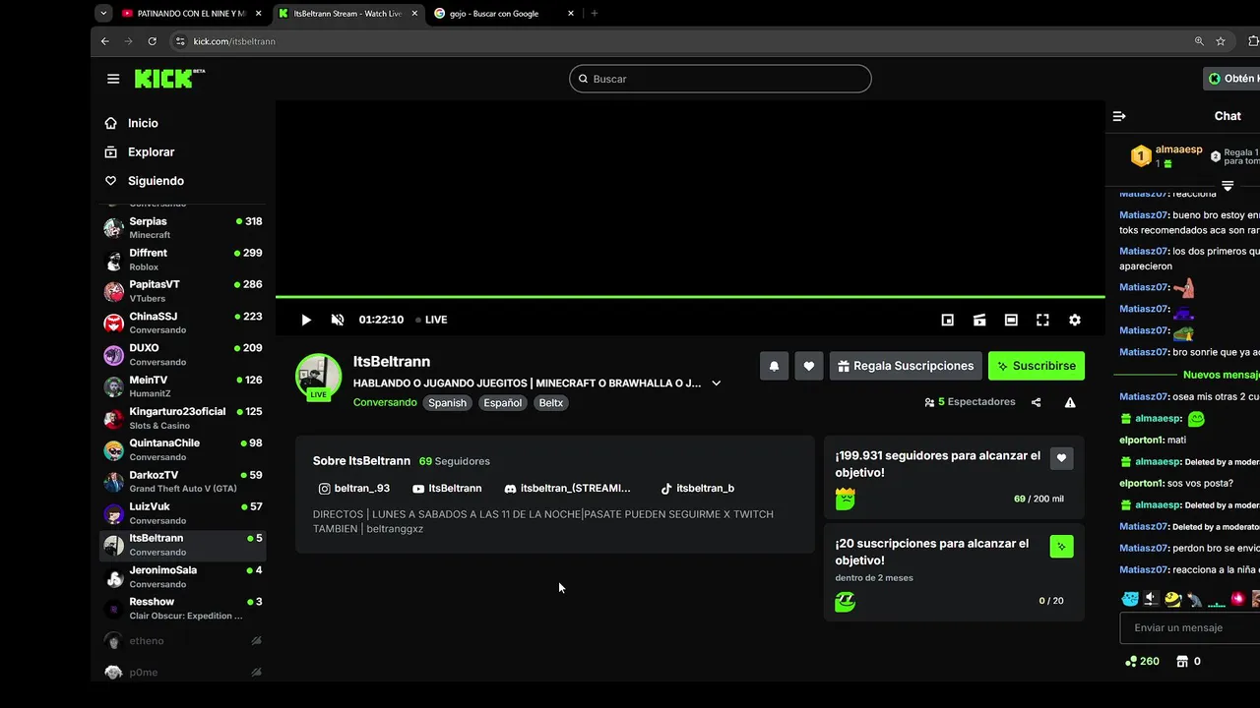The height and width of the screenshot is (708, 1260).
Task: Expand the stream title chevron
Action: pos(716,383)
